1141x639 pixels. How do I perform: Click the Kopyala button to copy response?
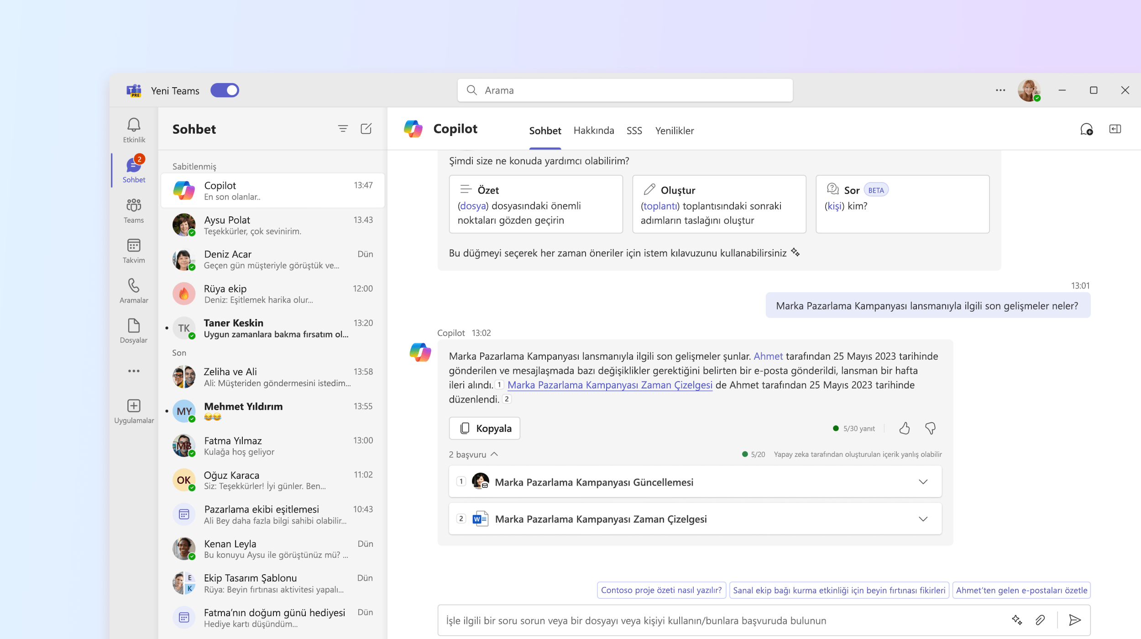484,428
